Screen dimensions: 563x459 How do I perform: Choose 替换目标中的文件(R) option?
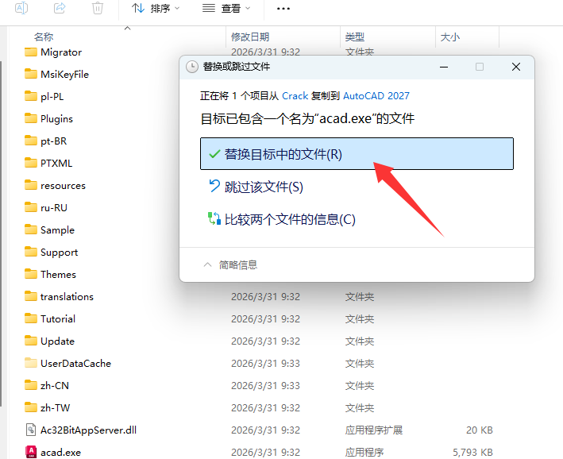click(357, 154)
